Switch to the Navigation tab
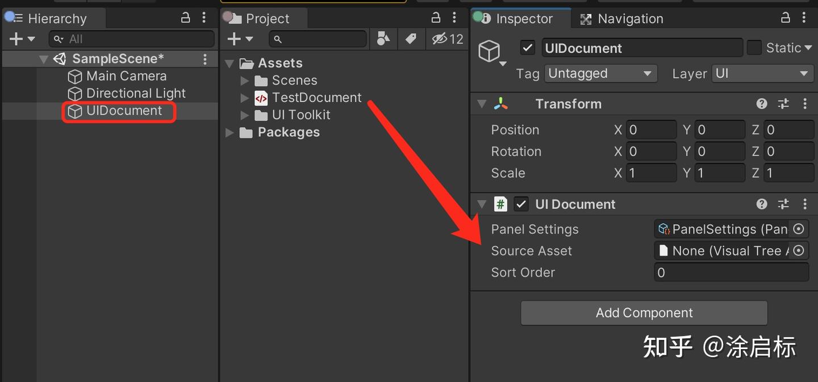 coord(629,18)
